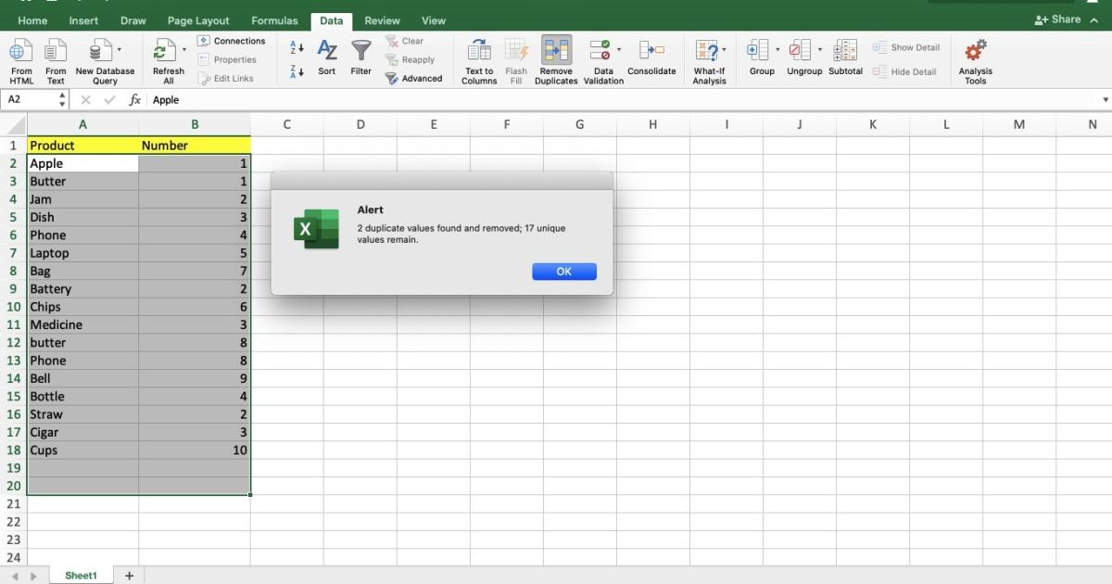Click OK in the Alert dialog
Viewport: 1112px width, 584px height.
click(x=564, y=272)
